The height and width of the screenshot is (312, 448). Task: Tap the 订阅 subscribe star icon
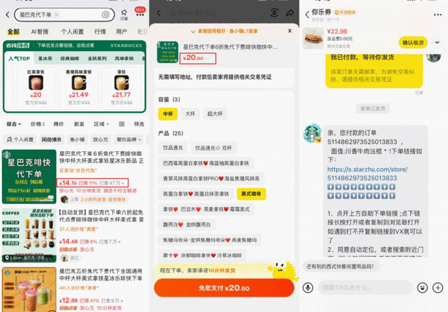pyautogui.click(x=124, y=15)
